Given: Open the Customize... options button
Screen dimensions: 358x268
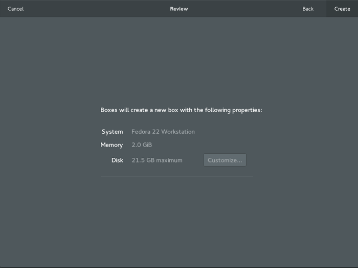Looking at the screenshot, I should (225, 160).
